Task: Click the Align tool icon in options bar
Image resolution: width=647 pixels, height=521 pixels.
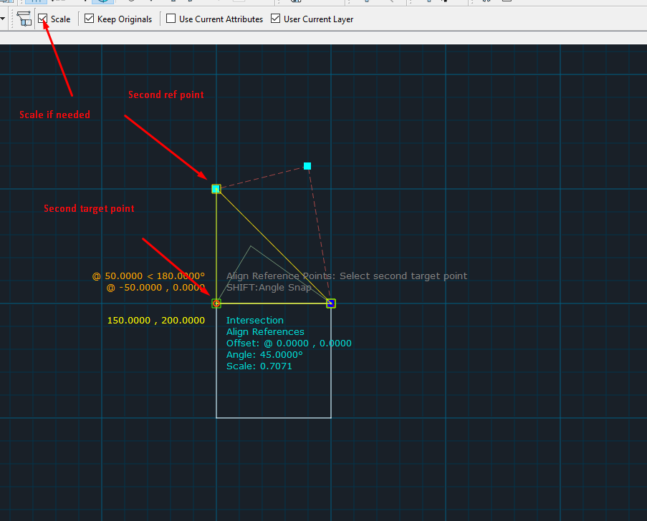Action: pyautogui.click(x=24, y=19)
